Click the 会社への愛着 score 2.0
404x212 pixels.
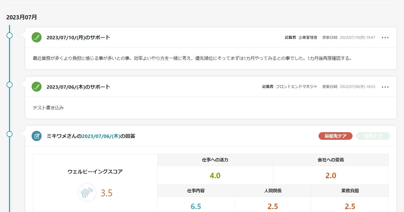331,176
